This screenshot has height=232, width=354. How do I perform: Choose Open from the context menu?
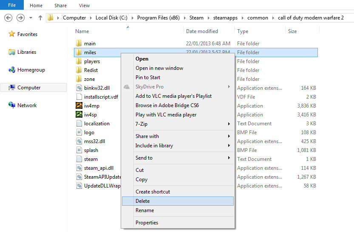pos(178,59)
